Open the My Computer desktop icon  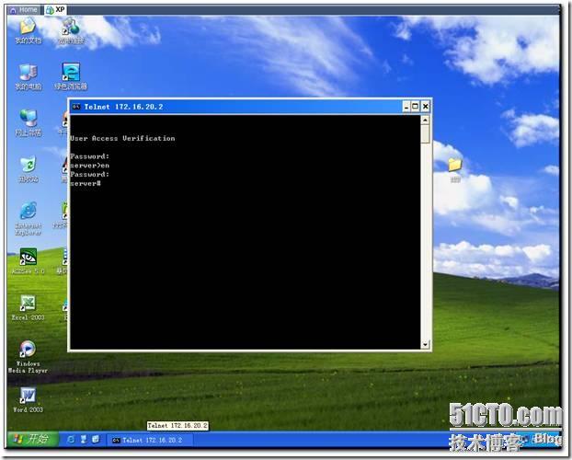29,77
